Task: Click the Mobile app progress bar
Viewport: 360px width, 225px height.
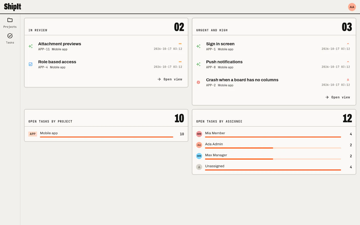Action: tap(106, 137)
